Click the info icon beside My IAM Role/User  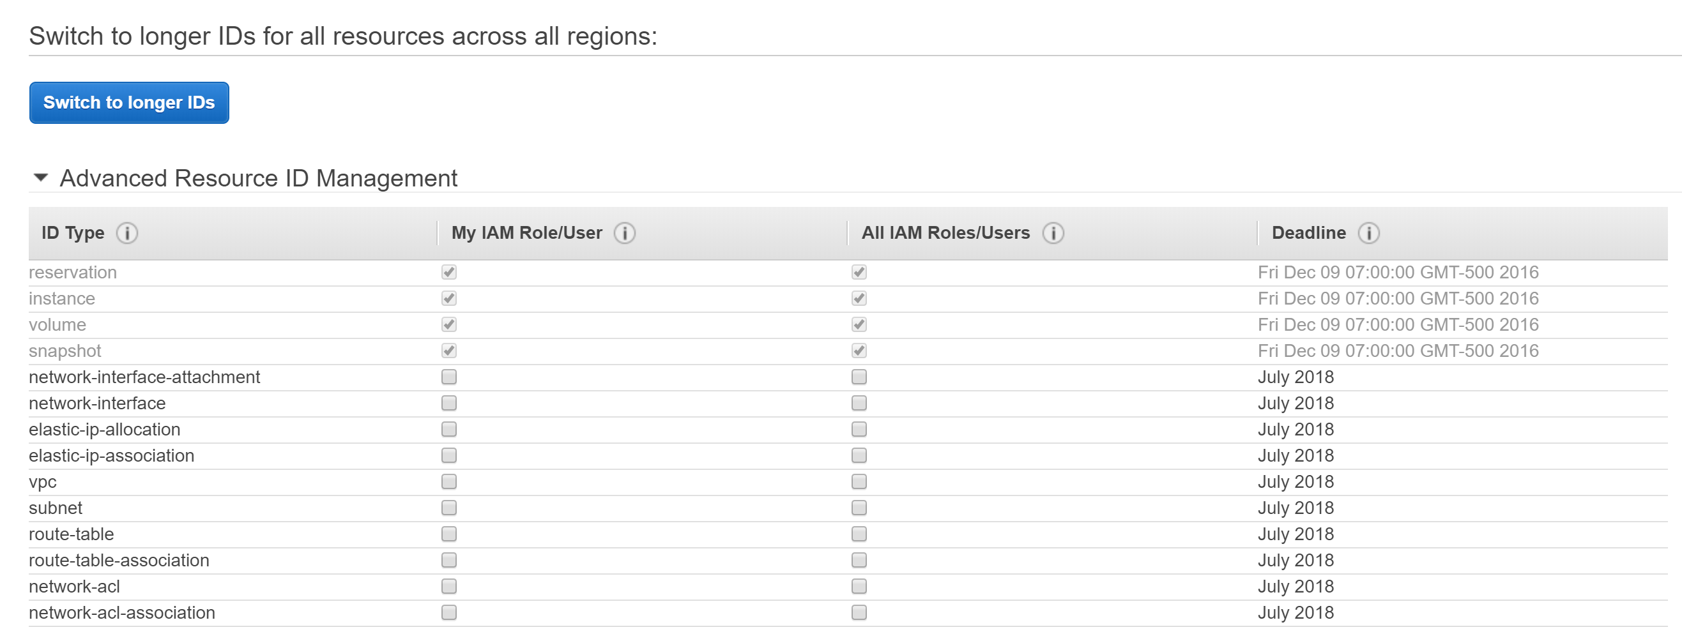point(625,233)
